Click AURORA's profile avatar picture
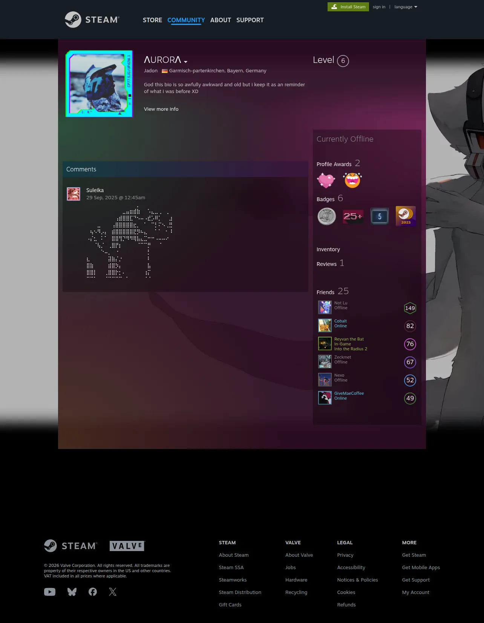The width and height of the screenshot is (484, 623). tap(99, 84)
